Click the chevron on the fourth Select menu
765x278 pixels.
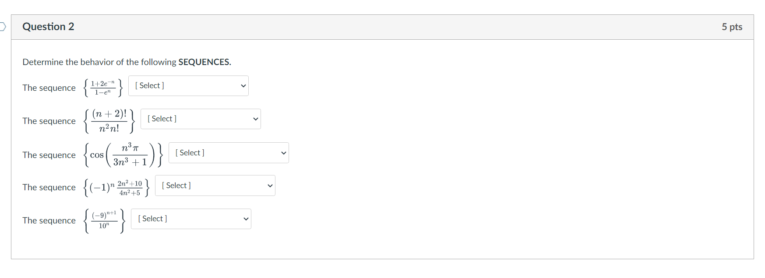(269, 185)
